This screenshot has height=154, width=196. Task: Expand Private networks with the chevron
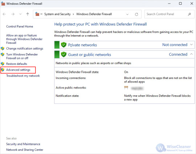coord(191,45)
